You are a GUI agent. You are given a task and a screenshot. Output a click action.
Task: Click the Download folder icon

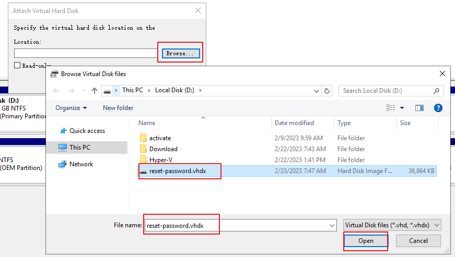pos(143,149)
